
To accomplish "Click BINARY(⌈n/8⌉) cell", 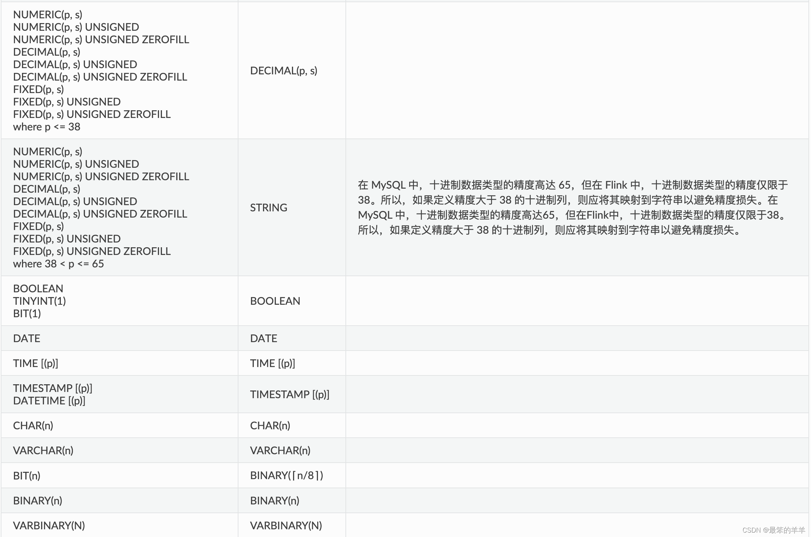I will (287, 475).
